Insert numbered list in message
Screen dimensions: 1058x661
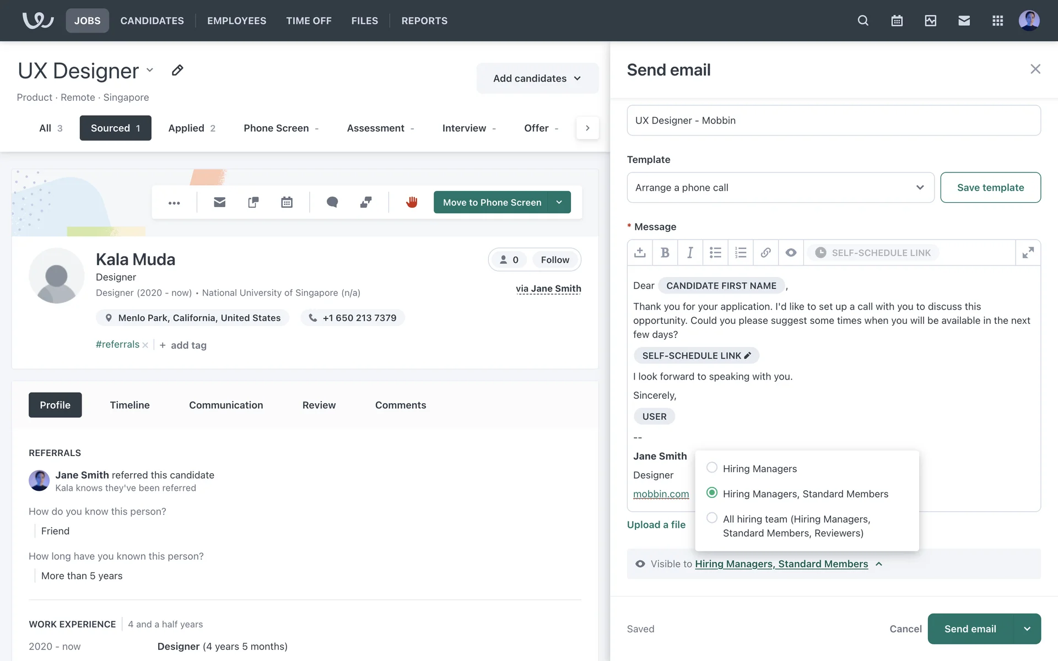pyautogui.click(x=740, y=253)
